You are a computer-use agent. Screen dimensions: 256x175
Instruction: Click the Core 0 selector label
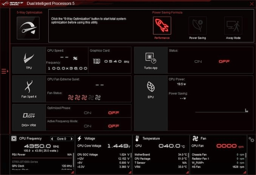point(62,139)
